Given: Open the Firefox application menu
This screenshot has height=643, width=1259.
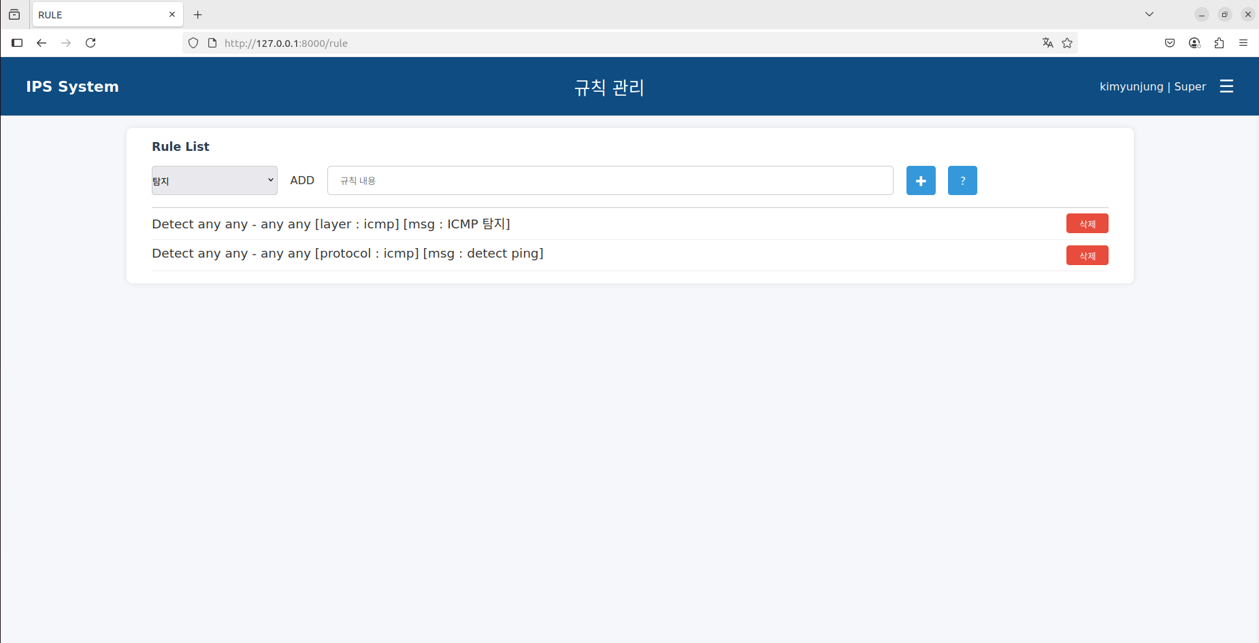Looking at the screenshot, I should [x=1243, y=43].
